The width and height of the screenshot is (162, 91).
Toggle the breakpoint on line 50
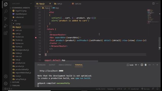click(36, 38)
